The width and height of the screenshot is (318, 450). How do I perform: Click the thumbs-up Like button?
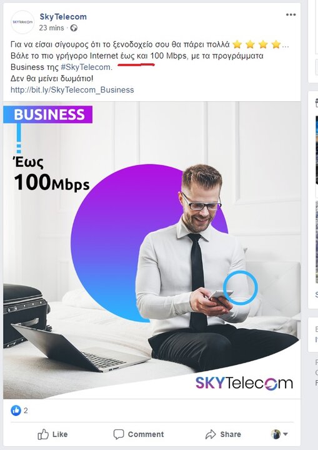click(52, 434)
